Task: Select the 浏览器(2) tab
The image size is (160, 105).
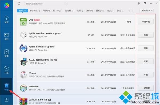Action: [69, 11]
